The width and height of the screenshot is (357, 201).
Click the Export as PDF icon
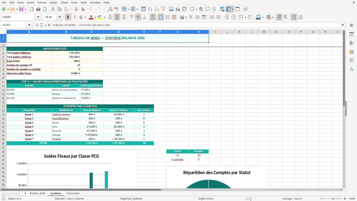coord(32,9)
